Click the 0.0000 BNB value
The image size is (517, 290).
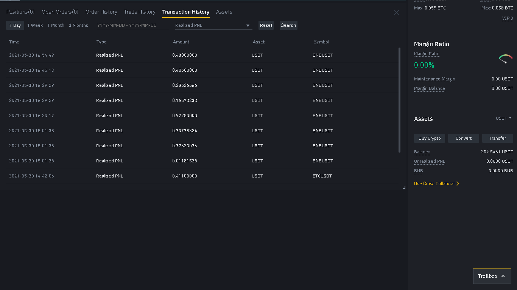coord(501,171)
